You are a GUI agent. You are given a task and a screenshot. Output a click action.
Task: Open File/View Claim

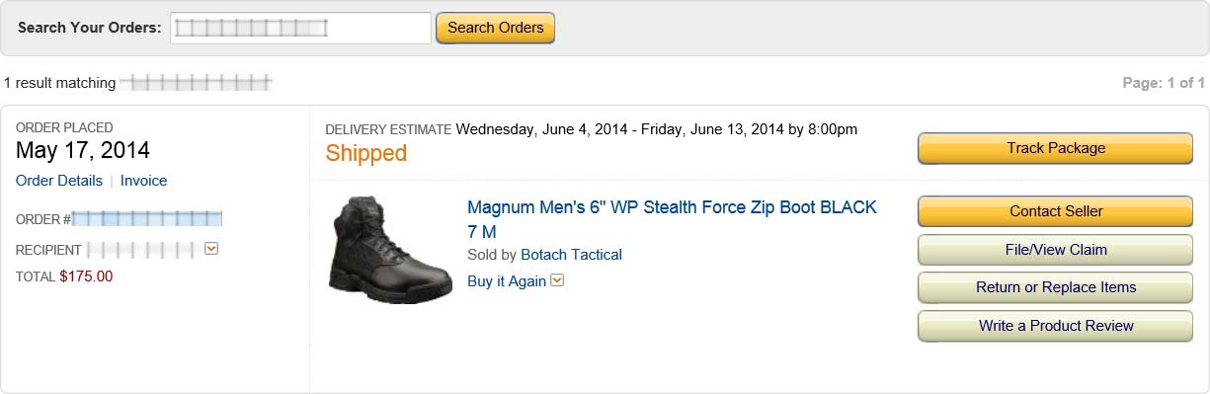click(x=1056, y=250)
